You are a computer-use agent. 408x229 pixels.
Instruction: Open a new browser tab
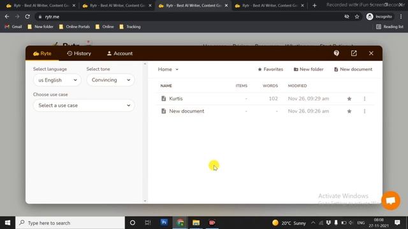pyautogui.click(x=314, y=6)
